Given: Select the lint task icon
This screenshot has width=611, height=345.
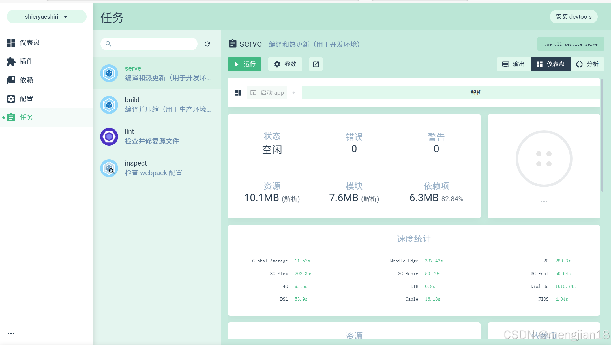Looking at the screenshot, I should point(109,137).
